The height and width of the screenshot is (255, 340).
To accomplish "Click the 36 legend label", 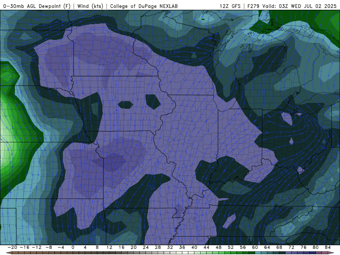I will click(182, 247).
